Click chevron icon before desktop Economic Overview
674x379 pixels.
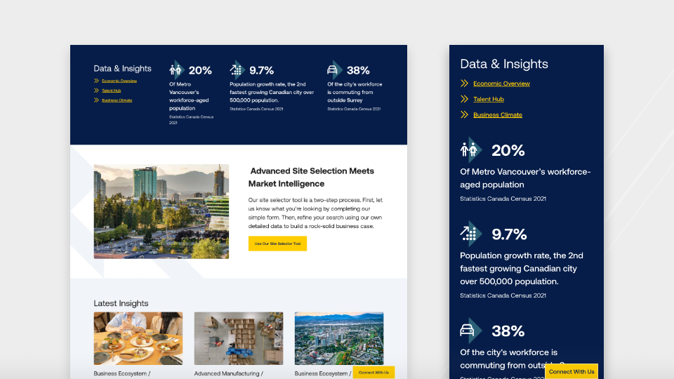pyautogui.click(x=96, y=81)
